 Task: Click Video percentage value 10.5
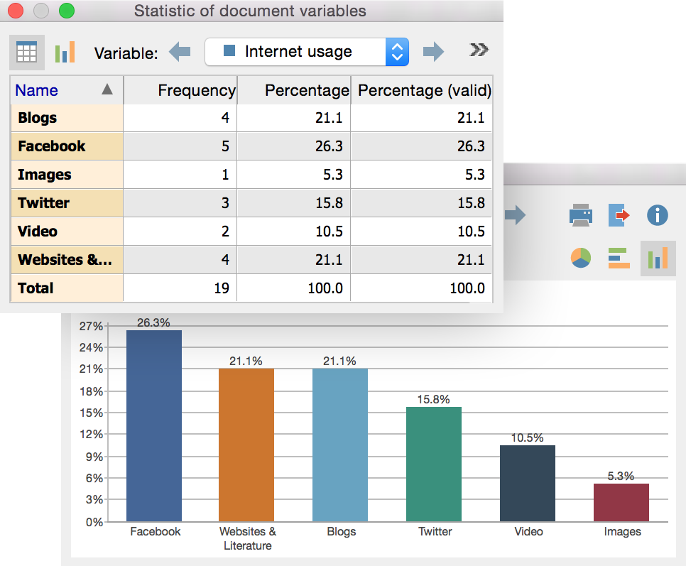329,232
